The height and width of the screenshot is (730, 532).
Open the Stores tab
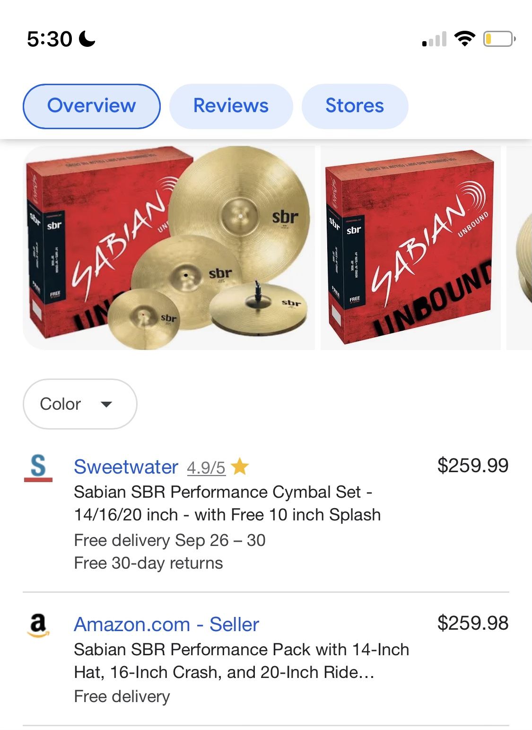coord(355,106)
